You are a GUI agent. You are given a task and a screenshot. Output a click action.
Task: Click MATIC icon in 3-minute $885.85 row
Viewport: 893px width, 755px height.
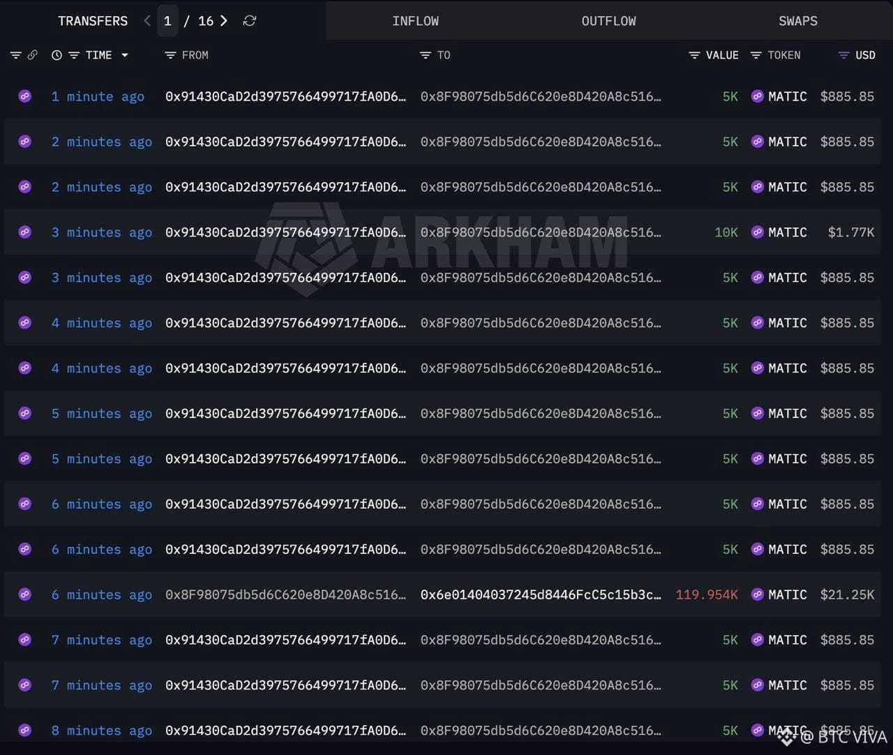tap(758, 278)
